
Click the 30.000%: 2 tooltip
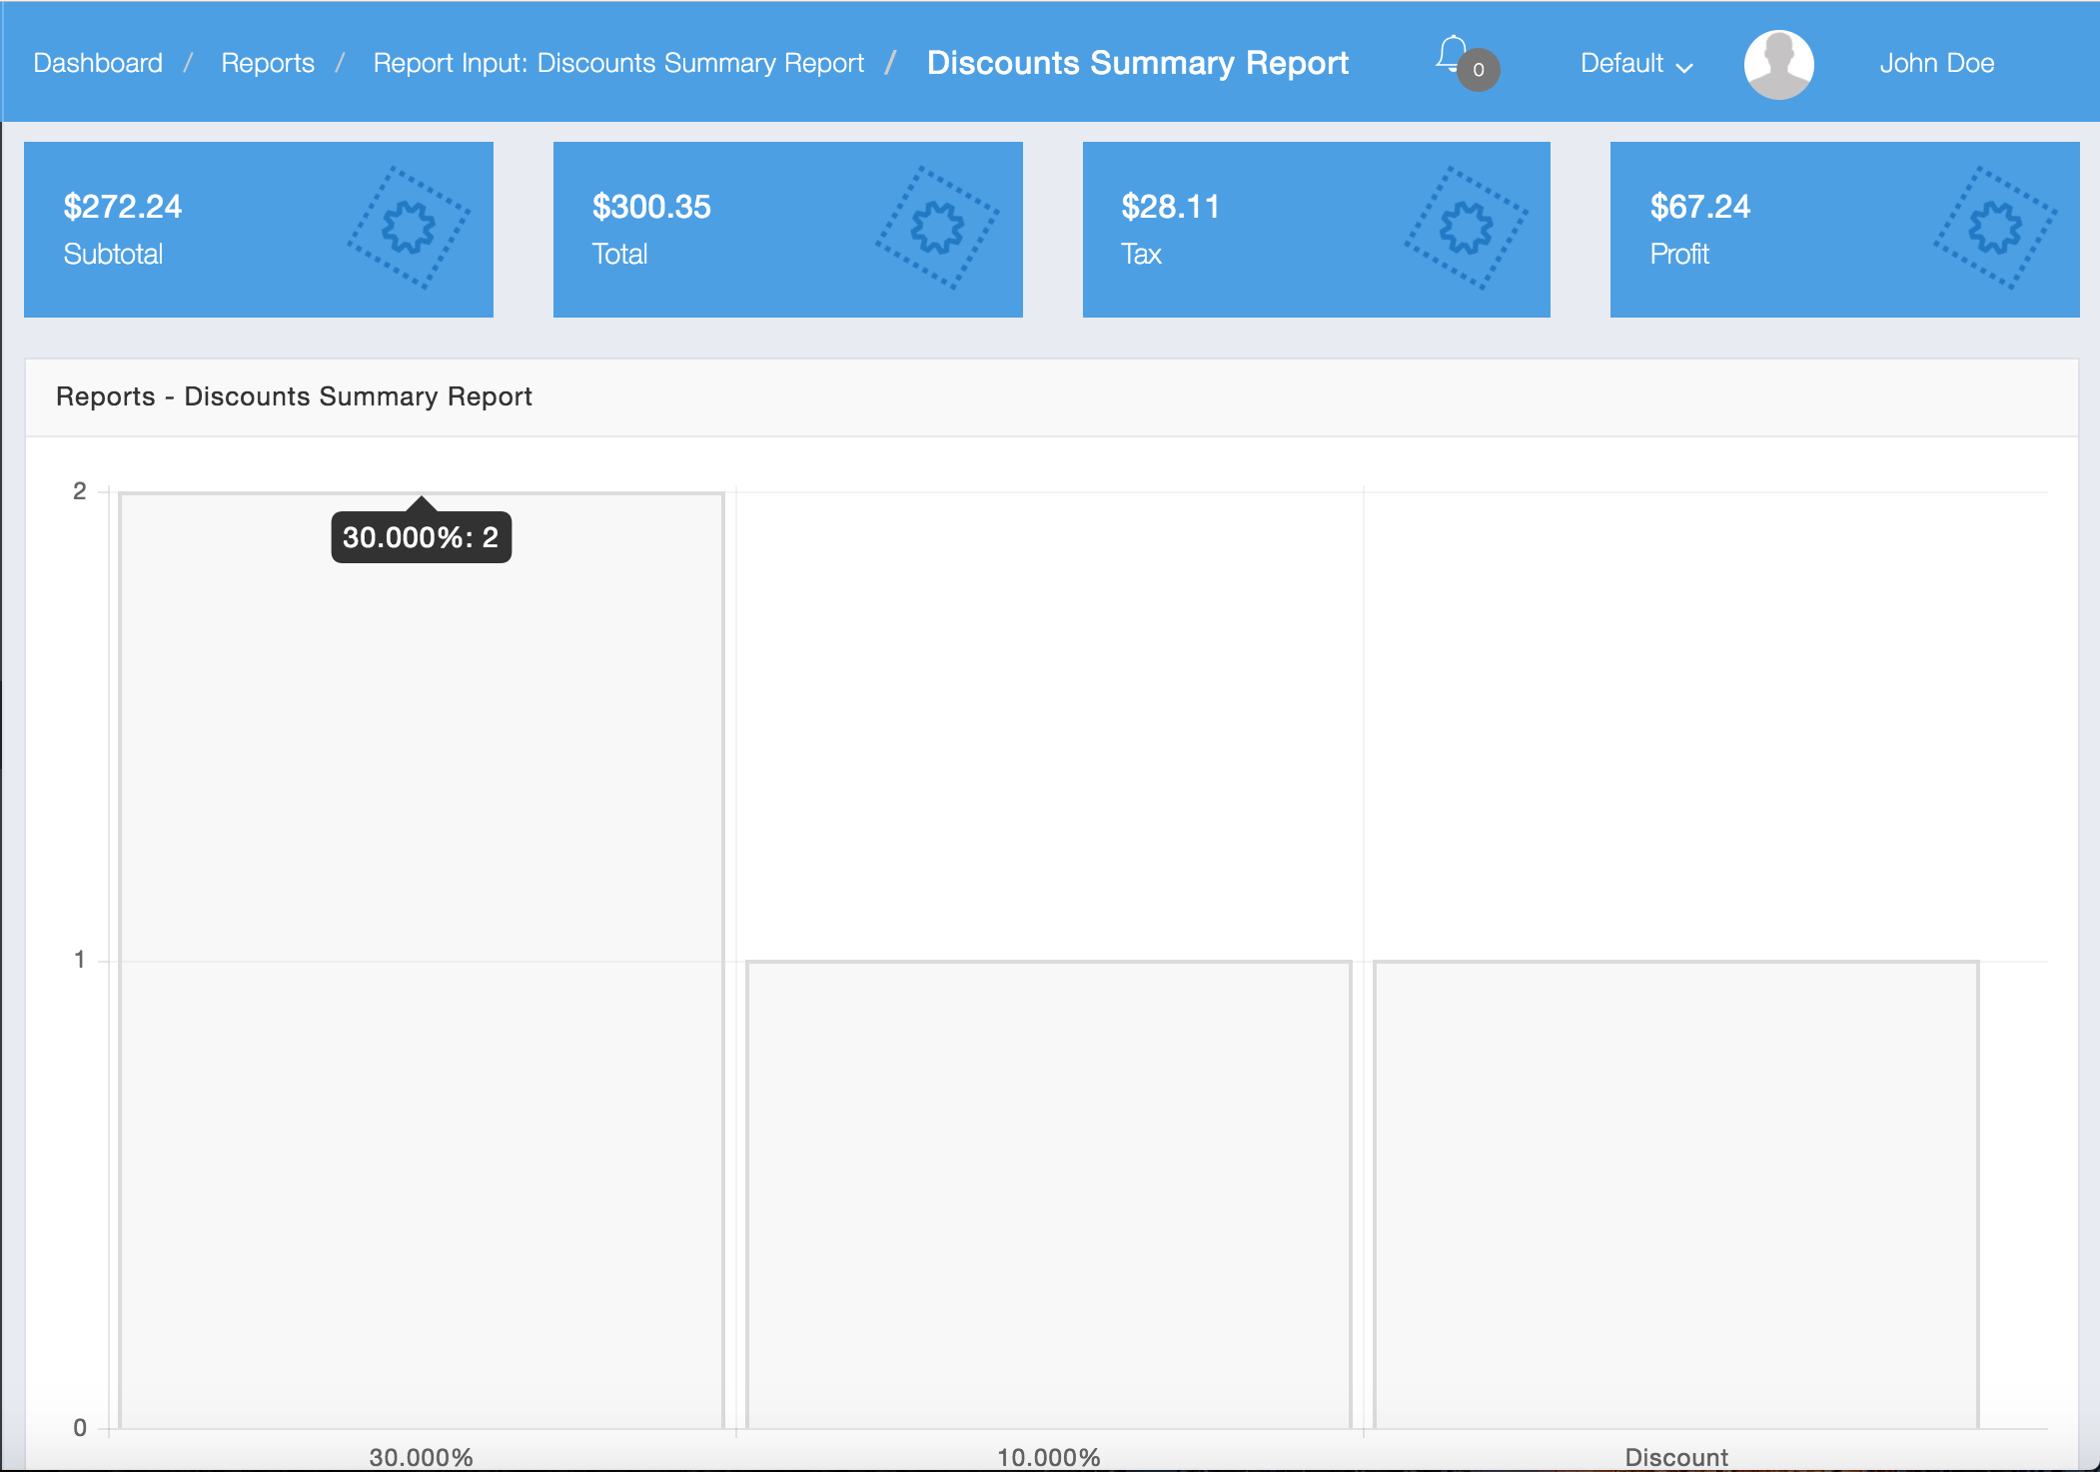click(421, 536)
